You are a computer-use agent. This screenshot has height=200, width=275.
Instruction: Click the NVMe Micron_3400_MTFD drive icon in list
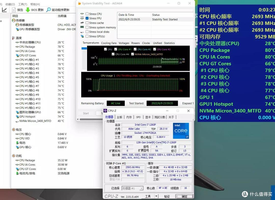click(x=17, y=121)
